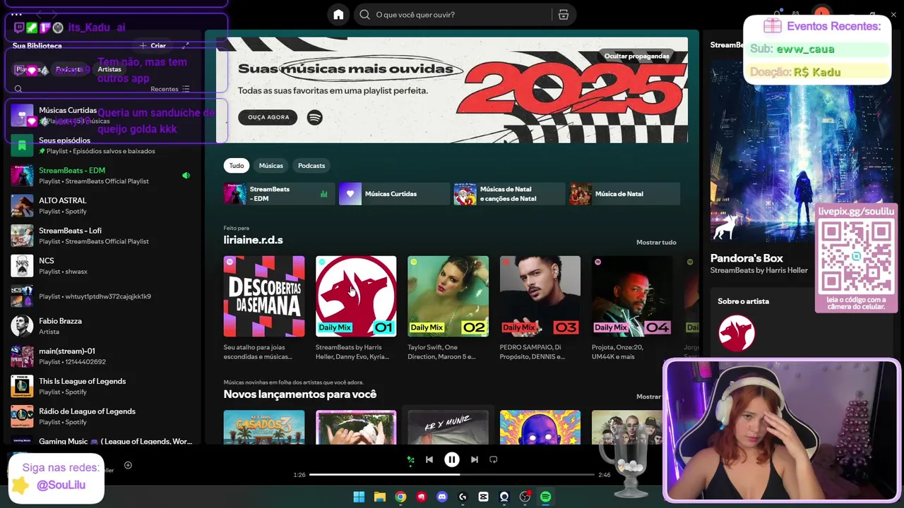The height and width of the screenshot is (508, 904).
Task: Open the Daily Mix 01 card
Action: coord(356,308)
